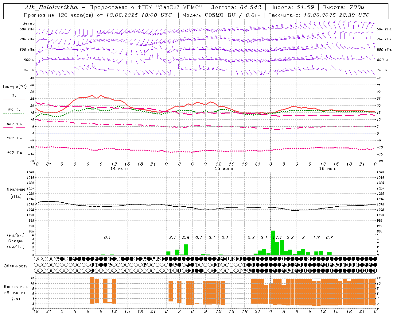The image size is (393, 314).
Task: Click the 0.7 precipitation total value
Action: pyautogui.click(x=329, y=237)
